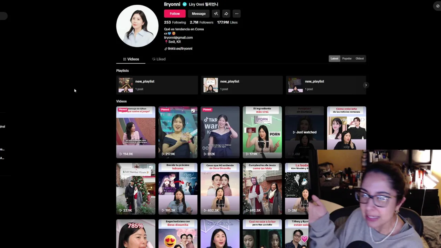Select the Oldest sort option

coord(360,59)
